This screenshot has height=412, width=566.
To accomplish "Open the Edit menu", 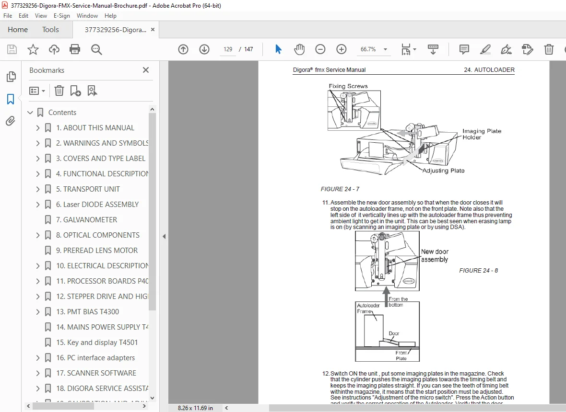I will coord(24,15).
